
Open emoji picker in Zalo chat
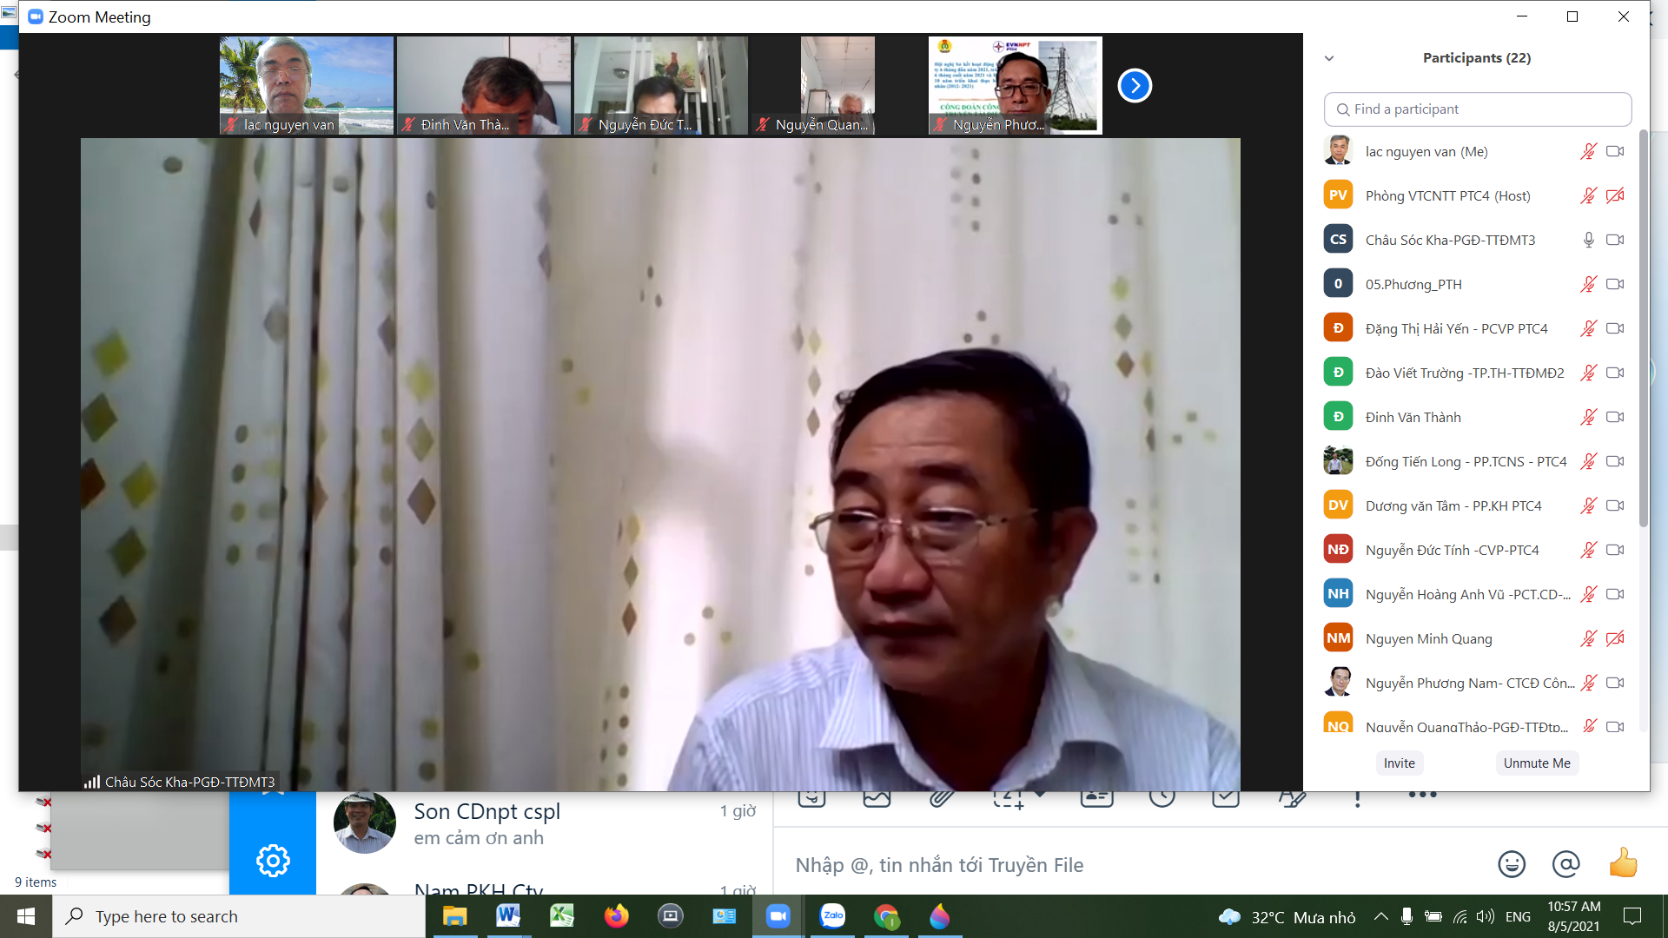point(1512,864)
